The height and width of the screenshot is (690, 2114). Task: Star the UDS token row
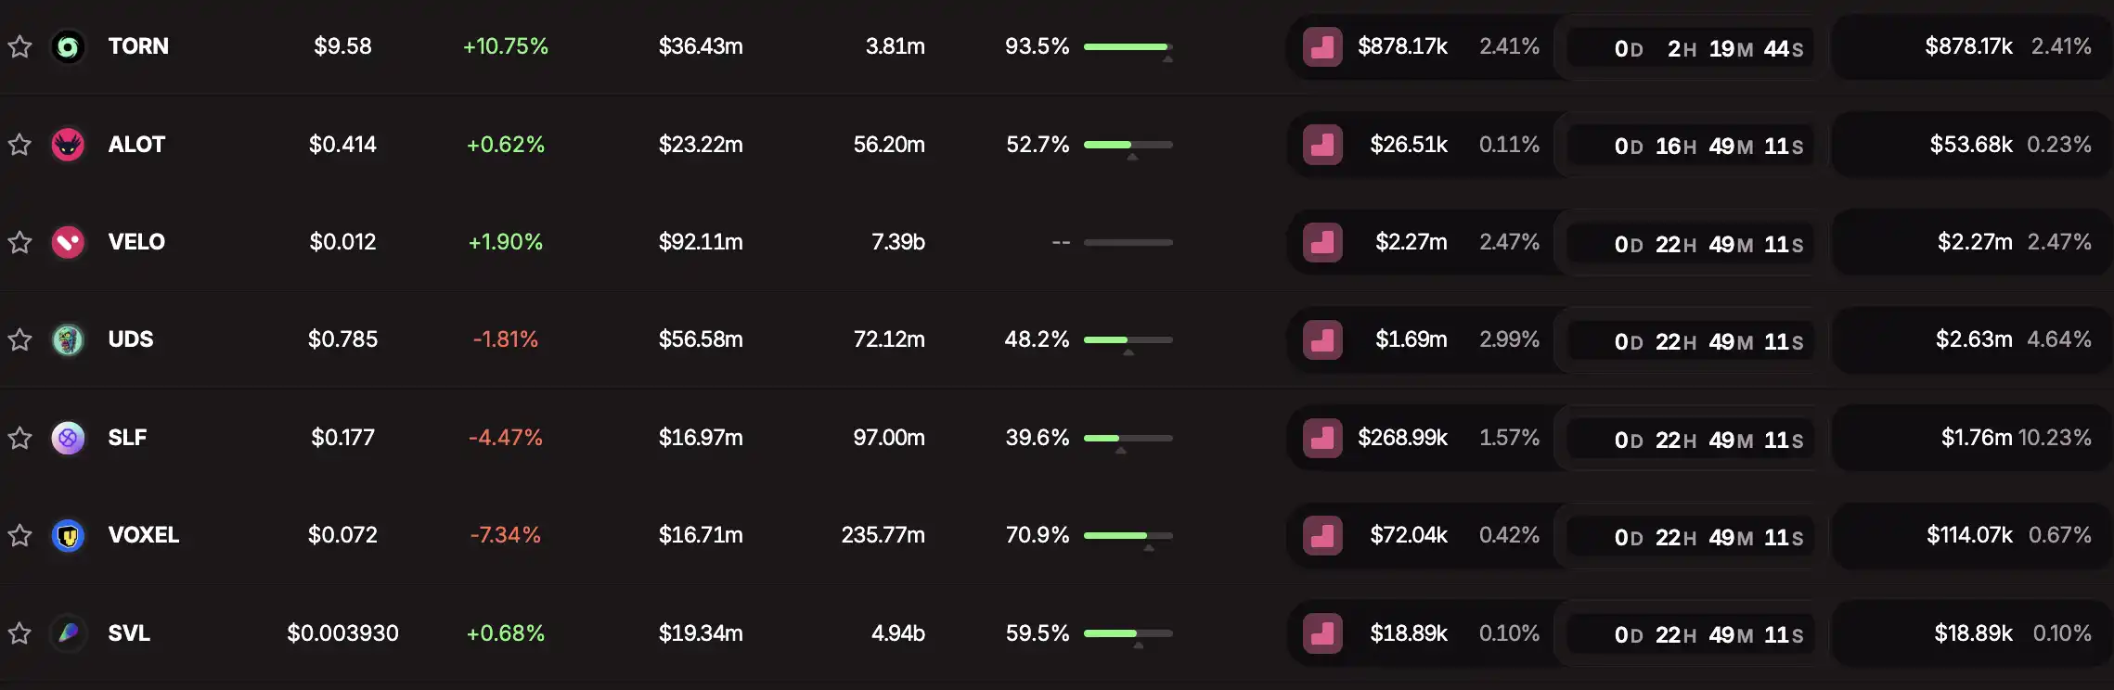click(x=19, y=339)
